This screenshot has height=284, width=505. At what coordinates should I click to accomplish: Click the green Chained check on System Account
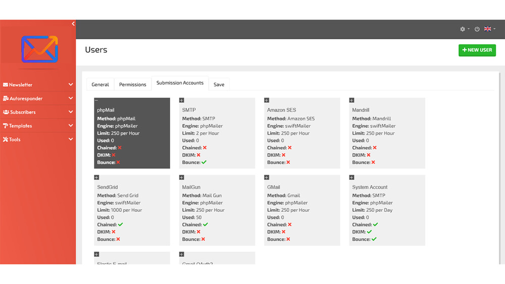[x=376, y=224]
